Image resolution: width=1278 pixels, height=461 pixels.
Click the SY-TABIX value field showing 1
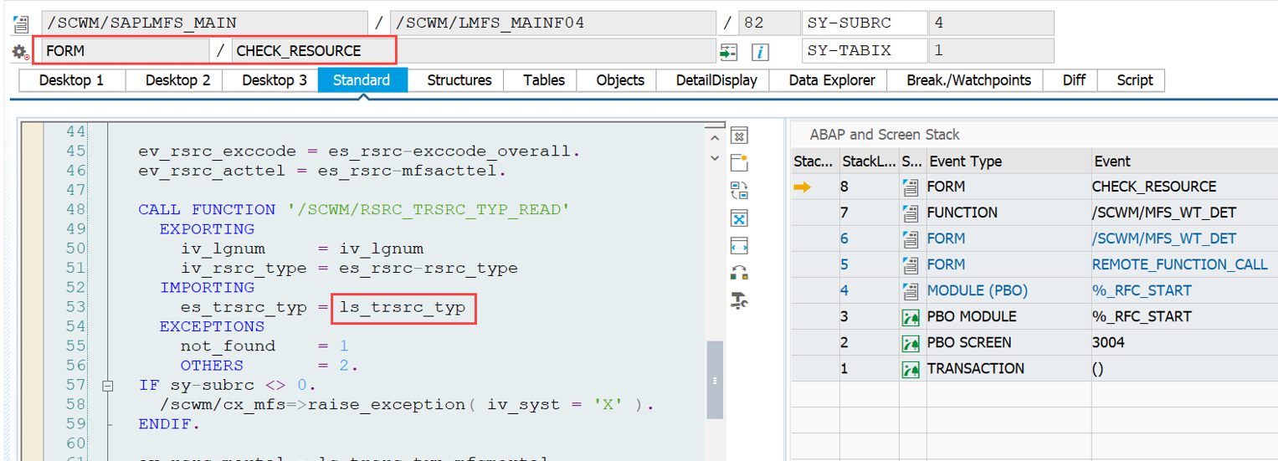tap(991, 51)
